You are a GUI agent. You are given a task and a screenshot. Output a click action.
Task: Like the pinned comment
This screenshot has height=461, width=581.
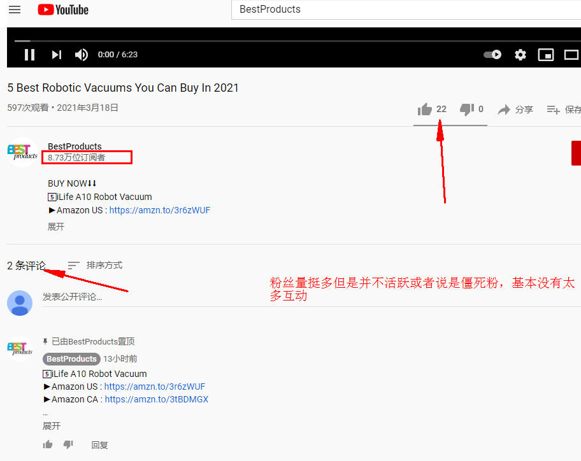pos(48,444)
